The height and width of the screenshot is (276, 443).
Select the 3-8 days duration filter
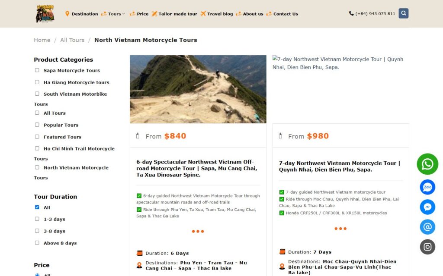click(x=37, y=231)
